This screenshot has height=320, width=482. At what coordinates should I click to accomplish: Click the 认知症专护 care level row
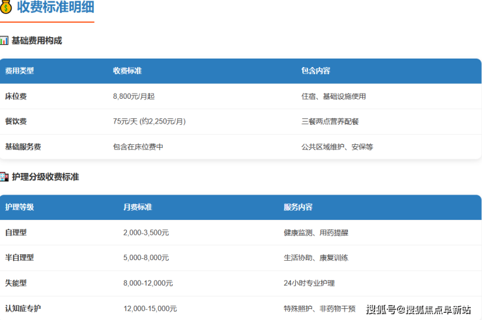tap(23, 308)
